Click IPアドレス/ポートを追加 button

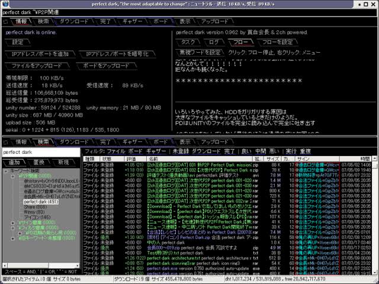coord(40,54)
